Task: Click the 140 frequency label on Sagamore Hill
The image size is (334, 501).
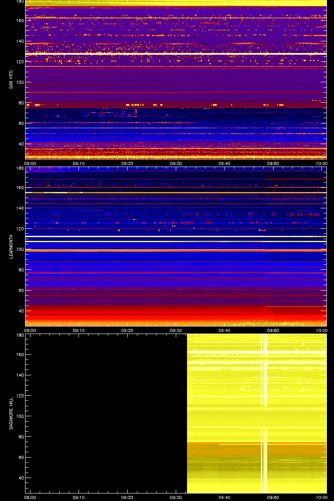Action: (20, 375)
